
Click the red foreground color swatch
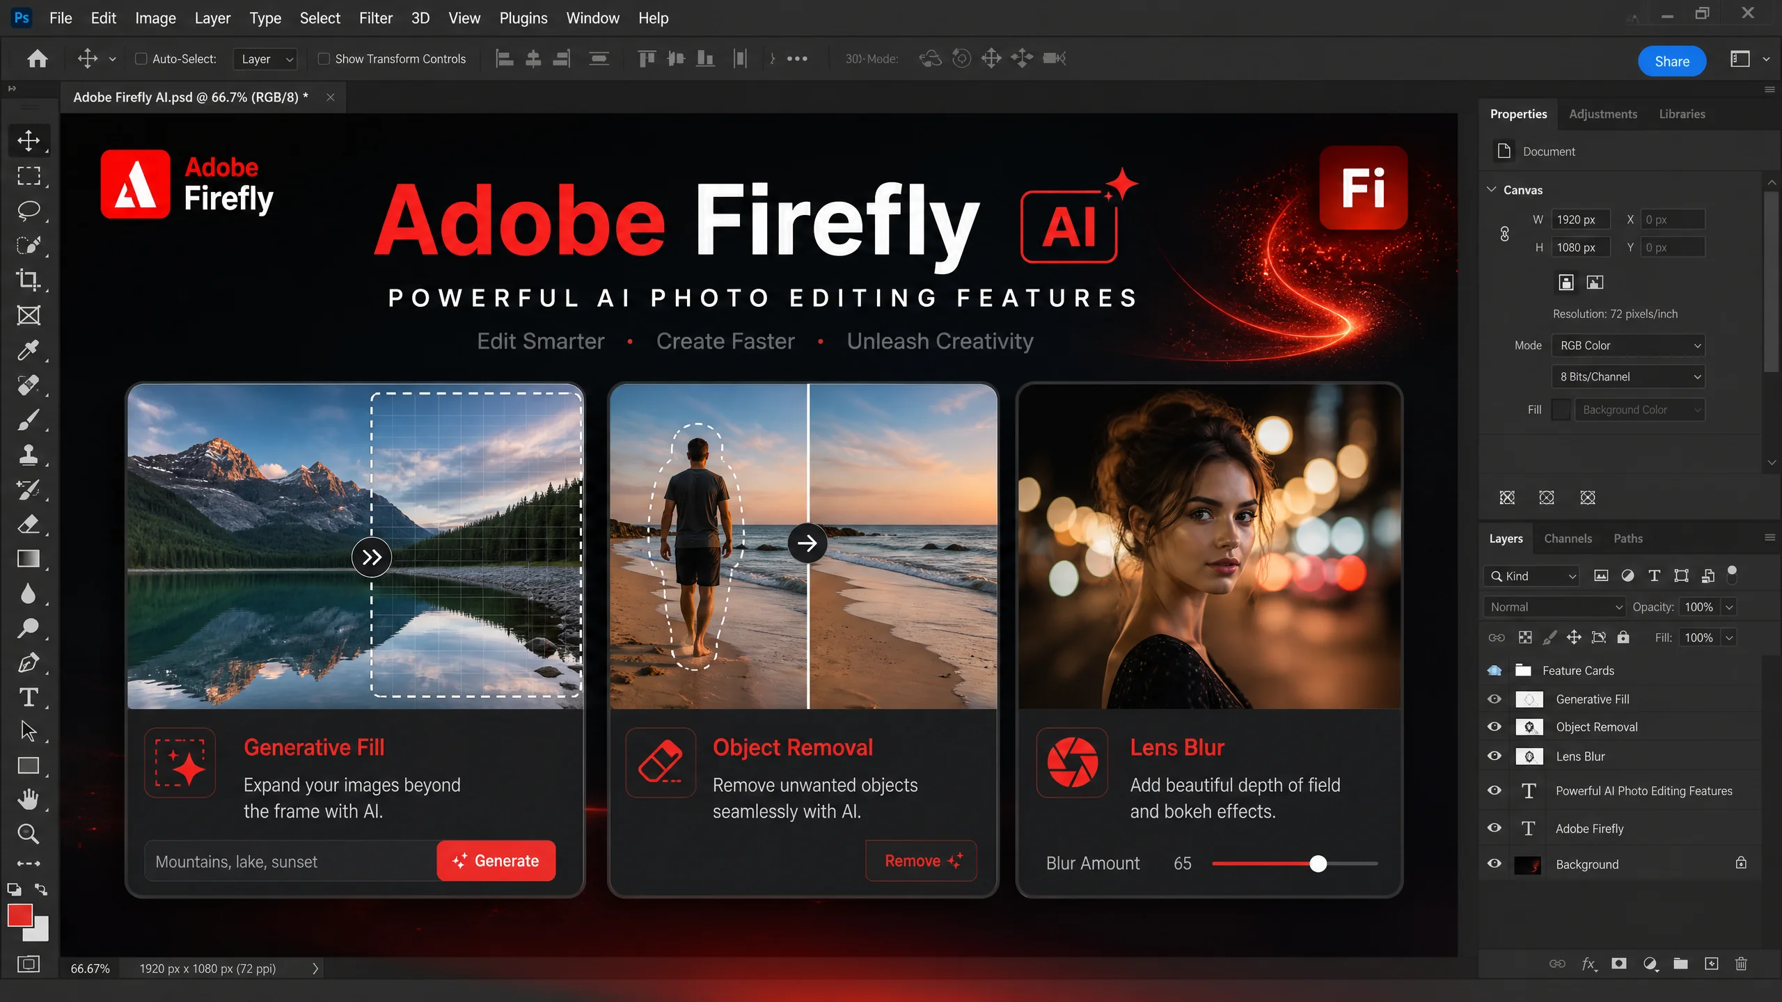(19, 914)
